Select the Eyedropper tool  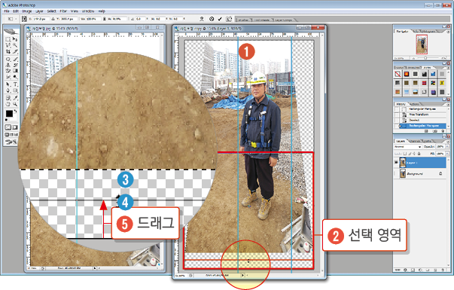(15, 98)
